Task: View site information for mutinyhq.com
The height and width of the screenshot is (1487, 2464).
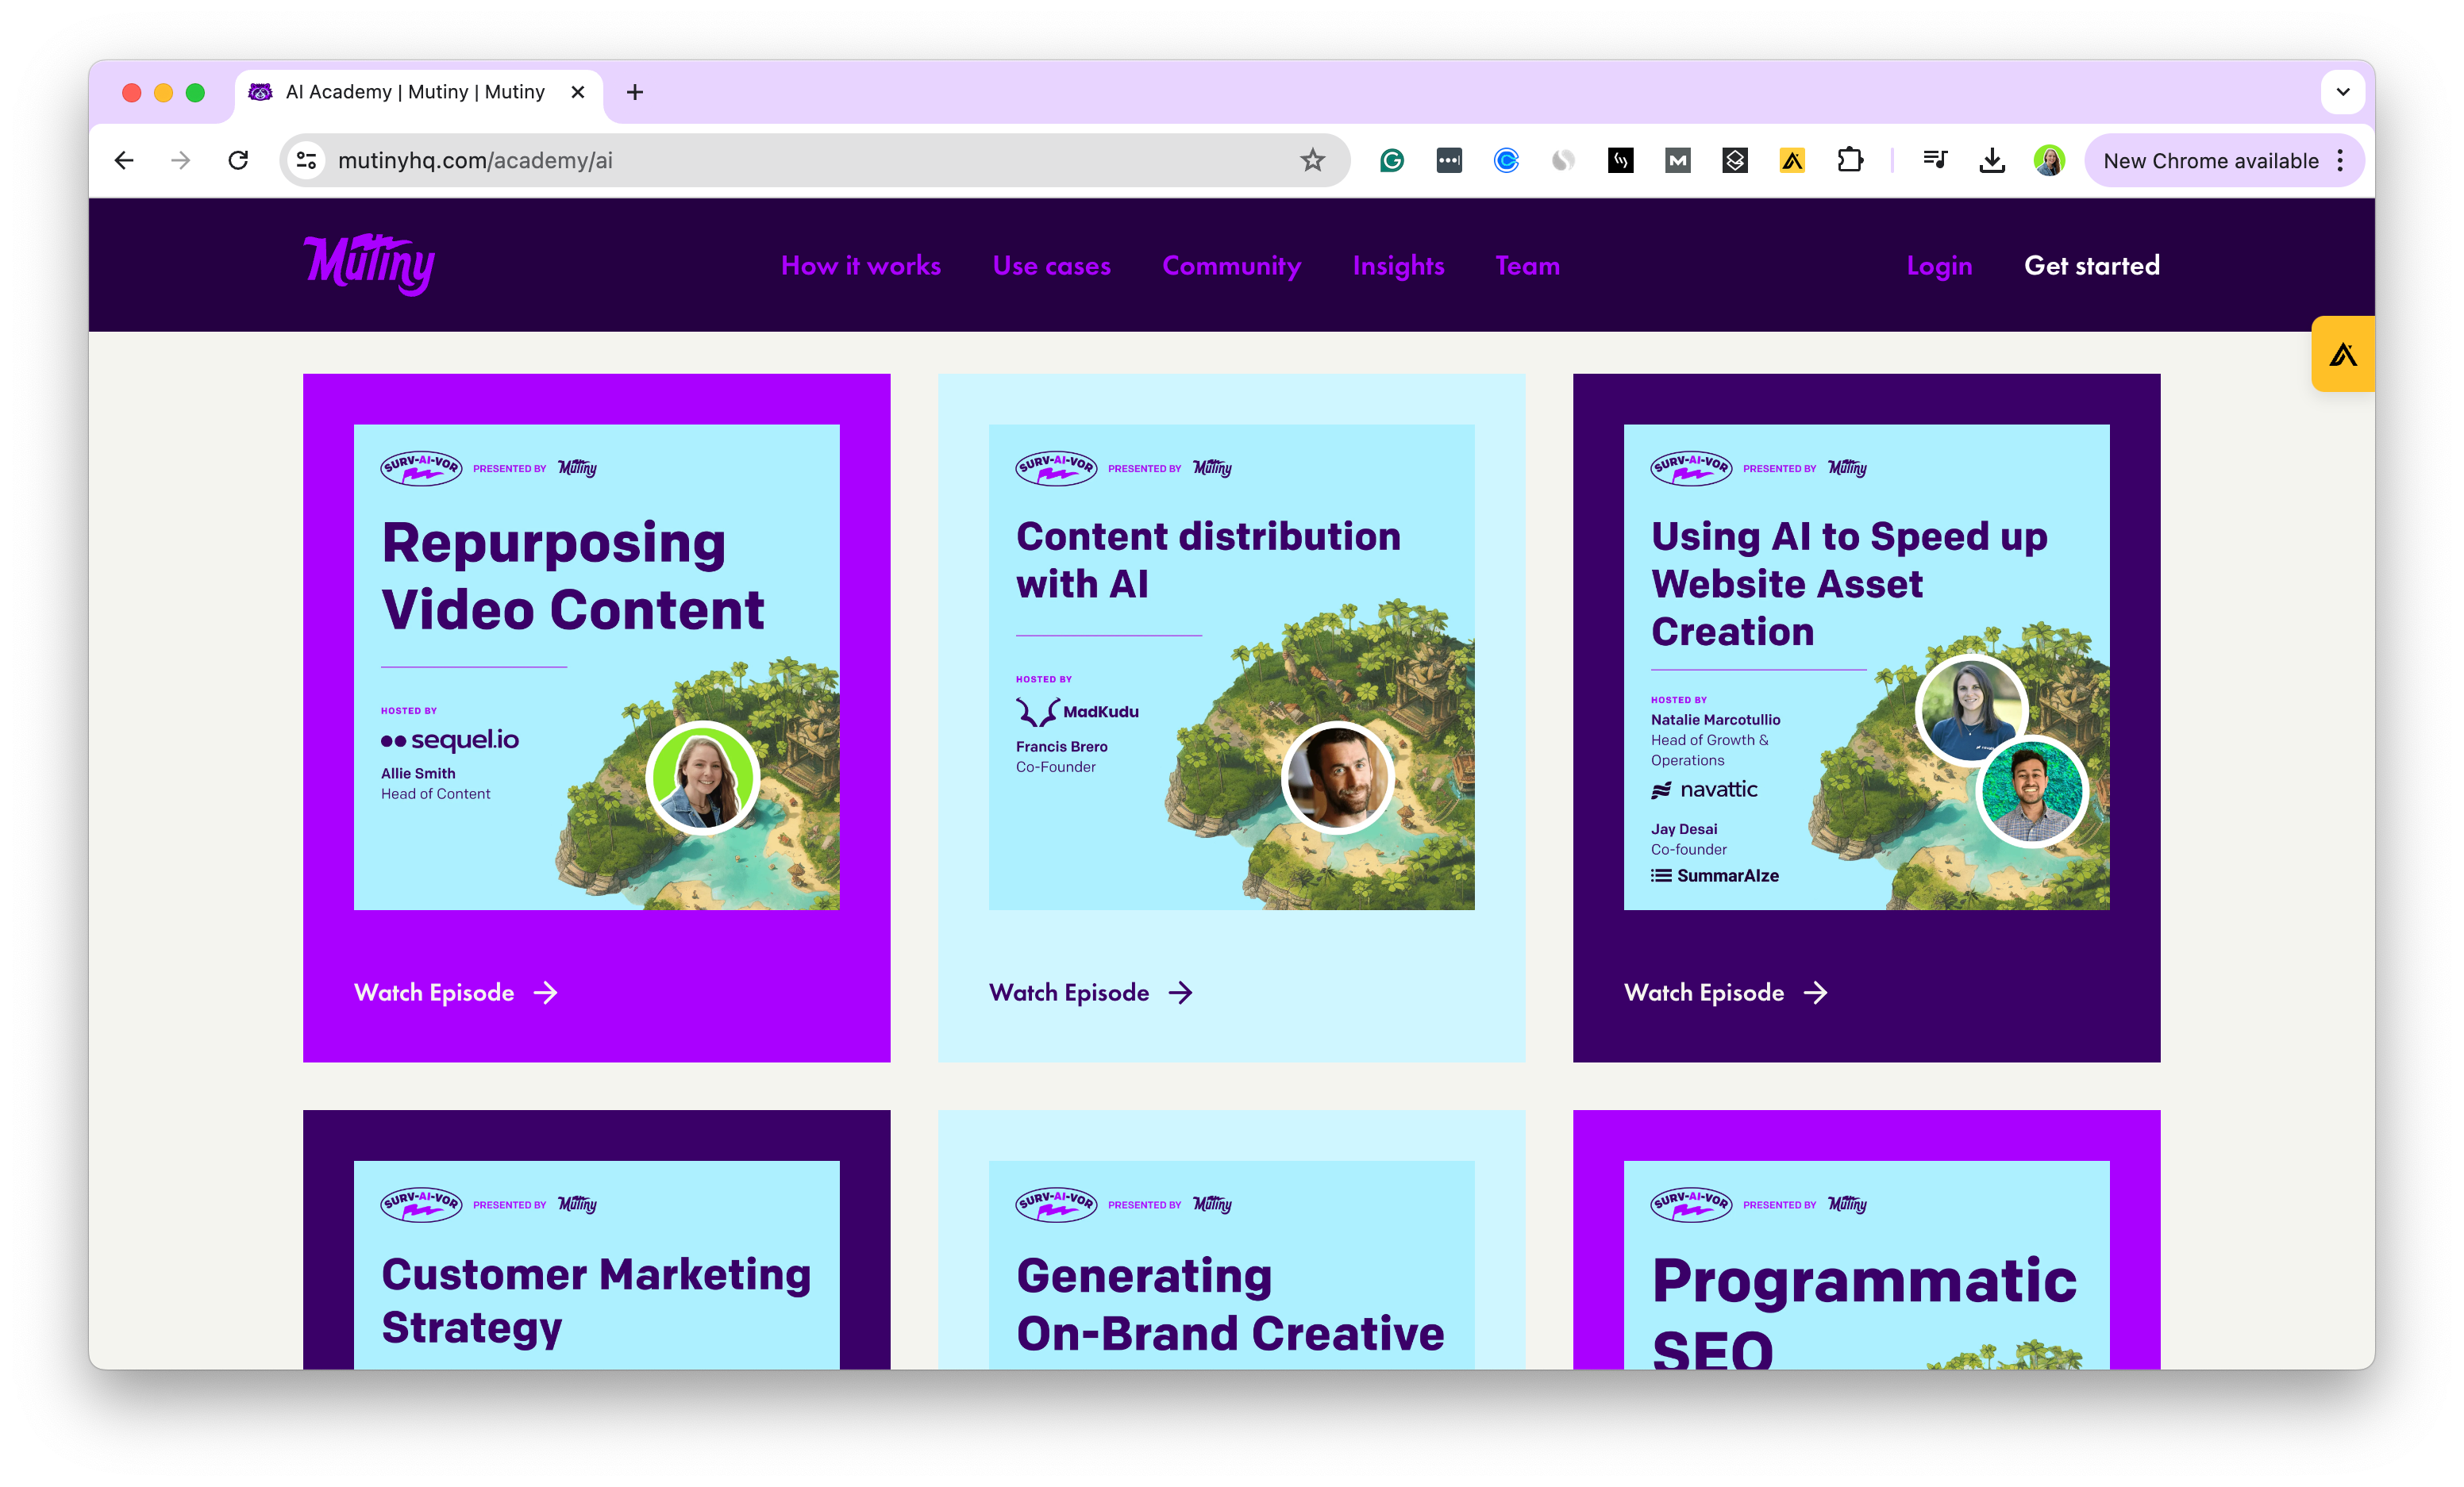Action: pos(307,160)
